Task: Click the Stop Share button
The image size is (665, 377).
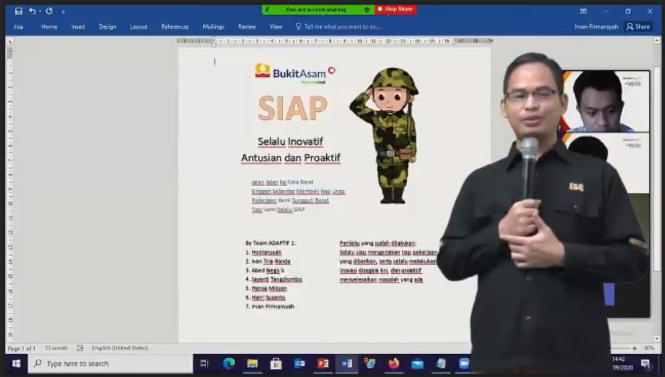Action: (x=395, y=9)
